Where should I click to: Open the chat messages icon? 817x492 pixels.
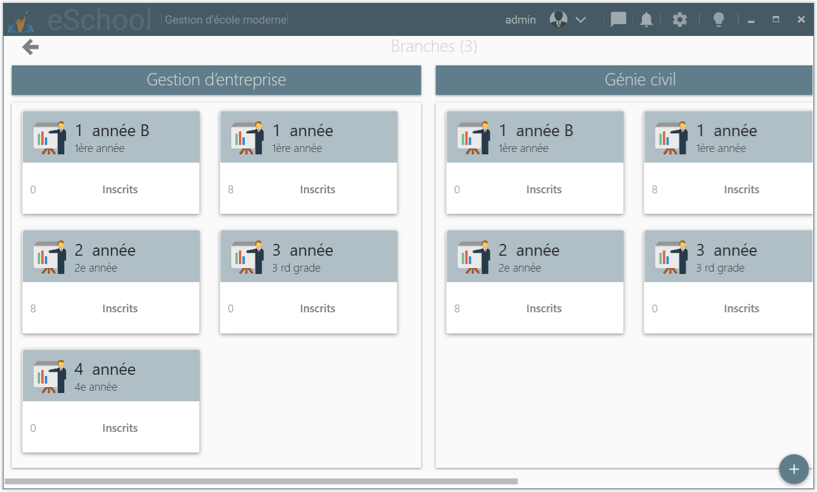tap(618, 19)
